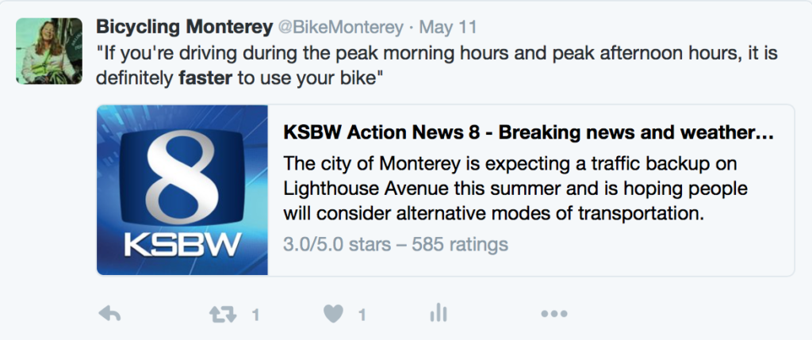Click the like count beside the heart
Image resolution: width=812 pixels, height=340 pixels.
[x=362, y=315]
